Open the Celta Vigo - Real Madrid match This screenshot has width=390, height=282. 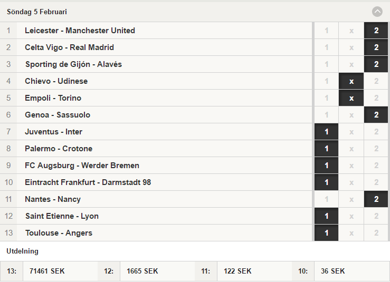[69, 47]
